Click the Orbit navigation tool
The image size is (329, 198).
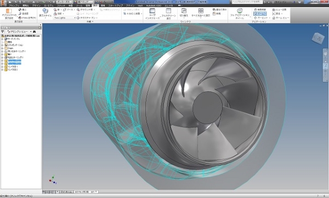261,18
